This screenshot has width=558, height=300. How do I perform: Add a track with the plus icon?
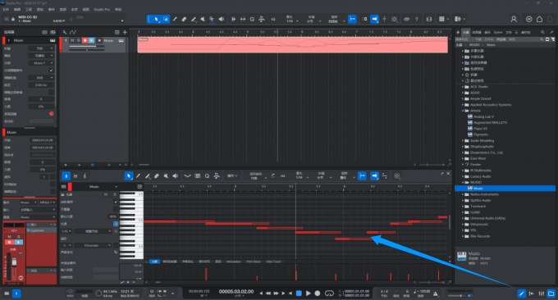(125, 32)
